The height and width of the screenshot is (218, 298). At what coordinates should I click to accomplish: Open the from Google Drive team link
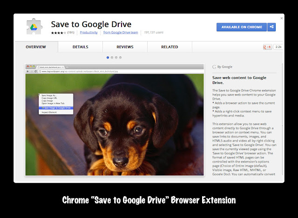click(x=121, y=33)
